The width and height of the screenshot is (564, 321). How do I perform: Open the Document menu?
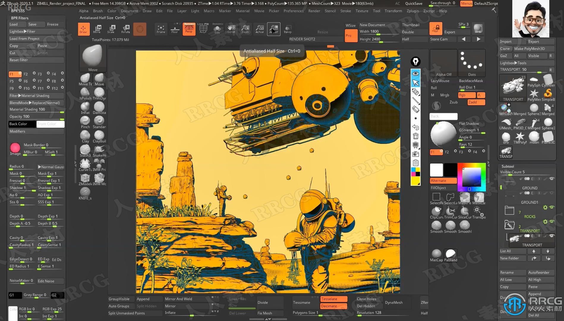point(129,11)
